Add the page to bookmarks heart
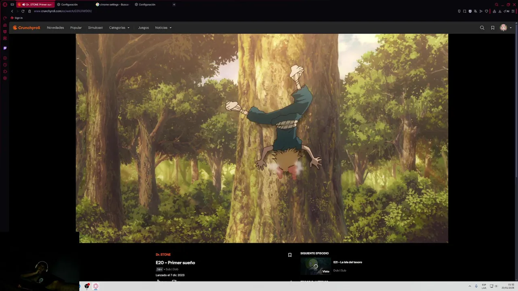 486,11
